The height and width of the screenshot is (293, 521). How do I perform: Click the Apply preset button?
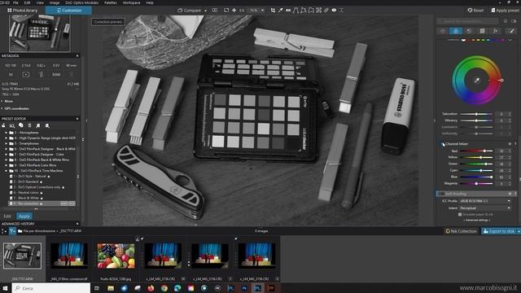click(x=505, y=11)
